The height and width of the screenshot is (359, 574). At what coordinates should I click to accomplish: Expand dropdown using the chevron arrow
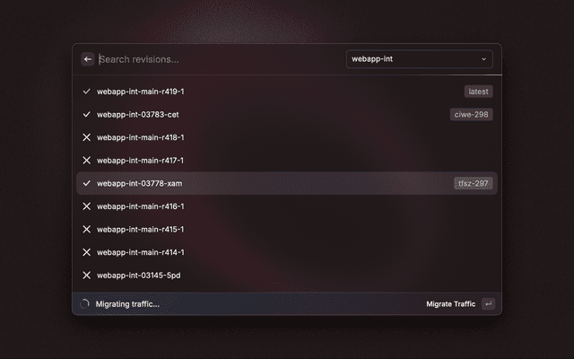(x=483, y=59)
